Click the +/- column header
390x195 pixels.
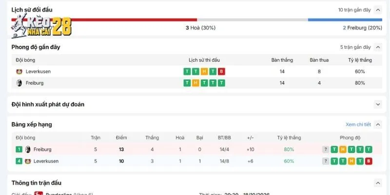pos(250,138)
